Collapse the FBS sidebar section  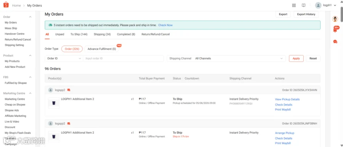point(30,77)
